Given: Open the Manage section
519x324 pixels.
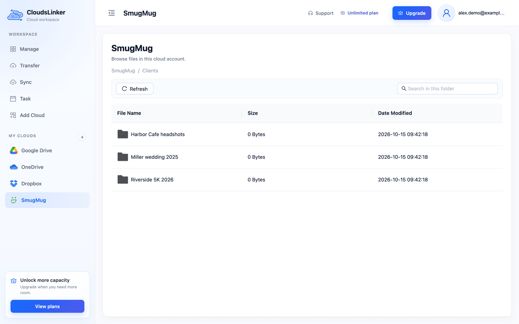Looking at the screenshot, I should pyautogui.click(x=47, y=49).
